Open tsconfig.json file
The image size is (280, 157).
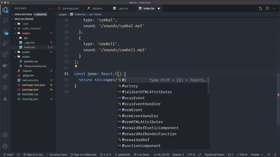tap(30, 99)
